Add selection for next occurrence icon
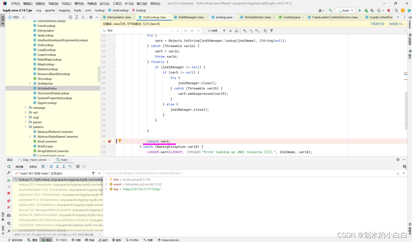This screenshot has height=242, width=412. 245,31
